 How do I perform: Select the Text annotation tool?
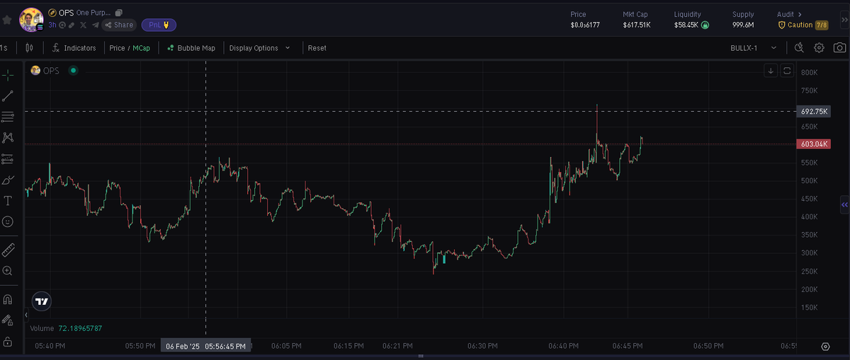[8, 201]
